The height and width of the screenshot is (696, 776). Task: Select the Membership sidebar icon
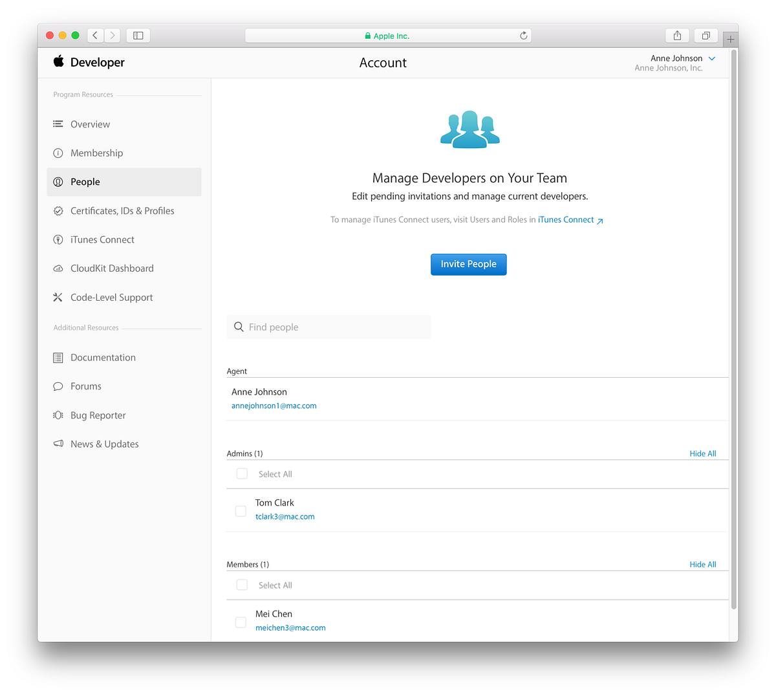58,153
